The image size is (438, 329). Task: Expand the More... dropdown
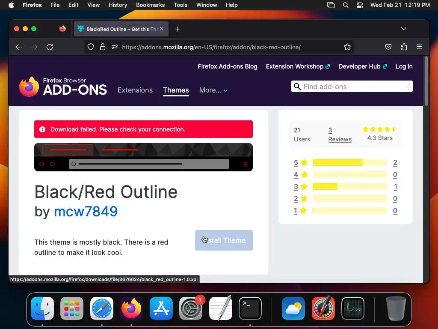tap(213, 90)
